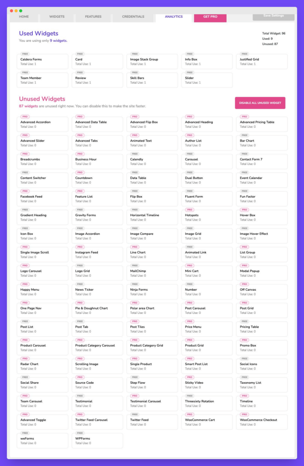Open the Credentials tab

tap(132, 16)
